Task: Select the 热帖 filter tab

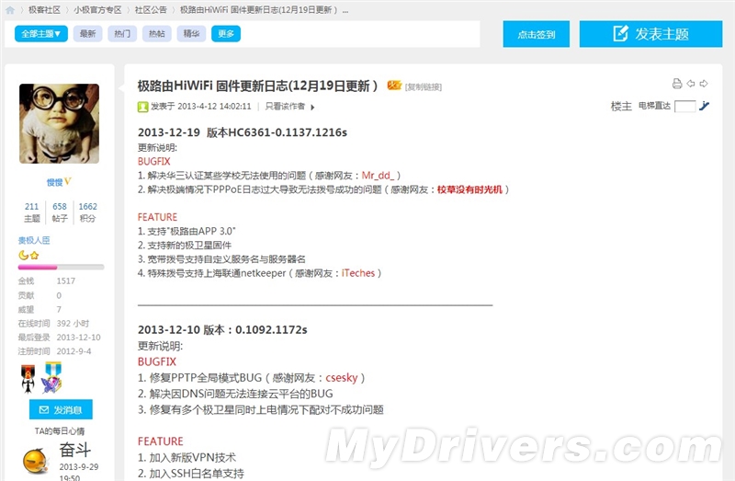Action: (157, 34)
